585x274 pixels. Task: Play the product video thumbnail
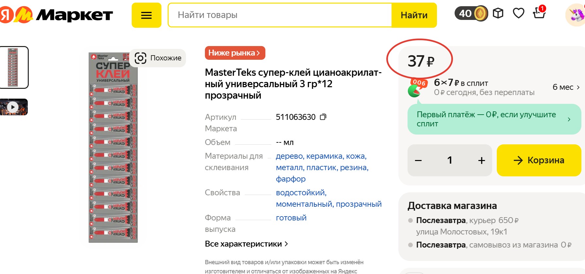pos(13,107)
